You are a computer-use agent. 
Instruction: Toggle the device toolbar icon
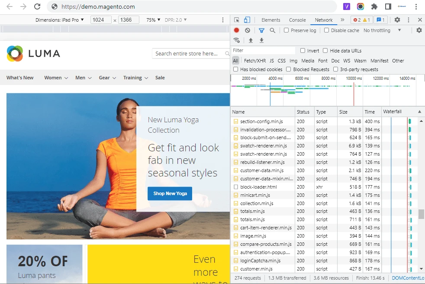tap(247, 20)
